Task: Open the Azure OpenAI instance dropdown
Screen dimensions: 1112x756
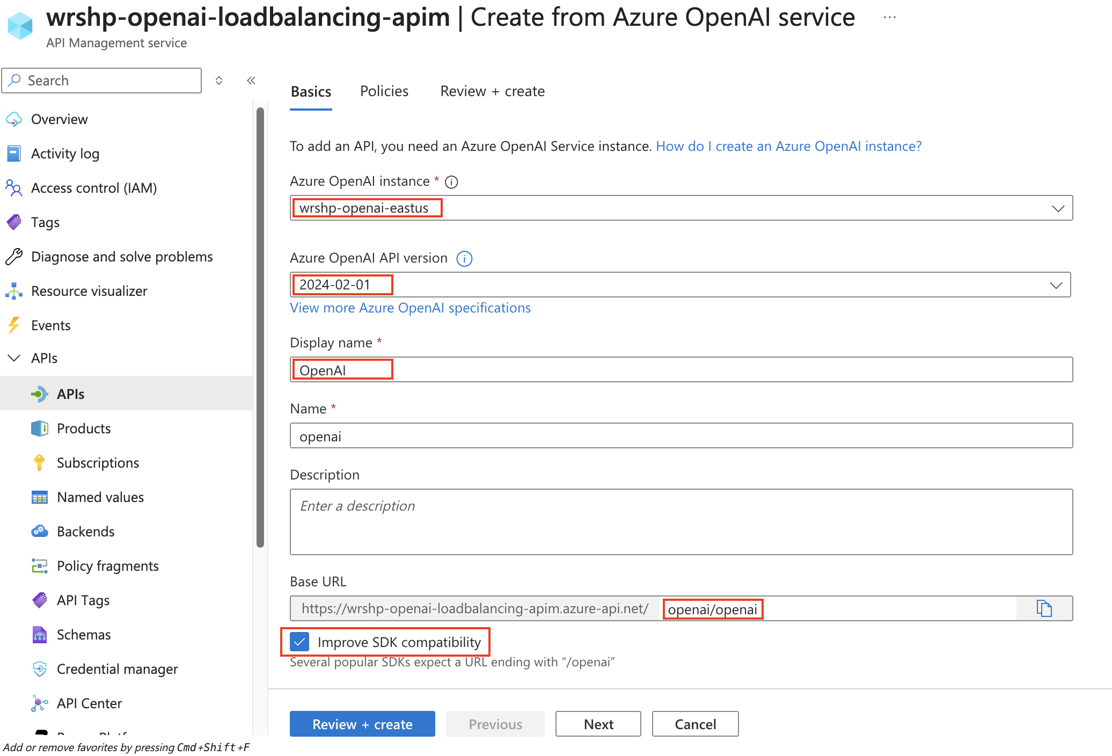Action: (682, 208)
